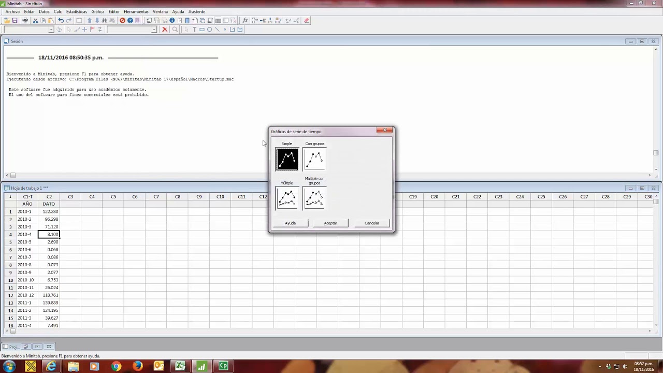Click the Find binoculars icon
The height and width of the screenshot is (373, 663).
pos(105,21)
